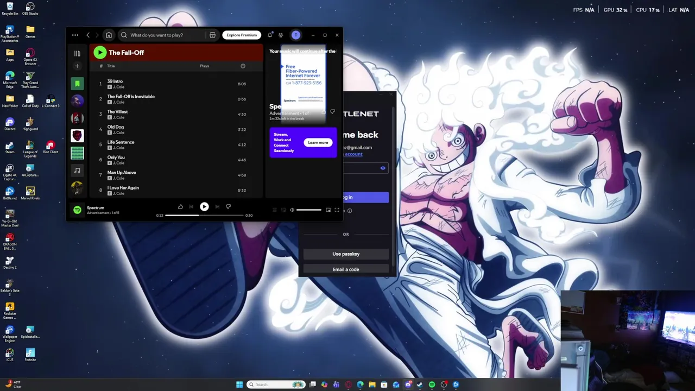Image resolution: width=695 pixels, height=391 pixels.
Task: Dislike the ad with thumbs down in player bar
Action: (228, 206)
